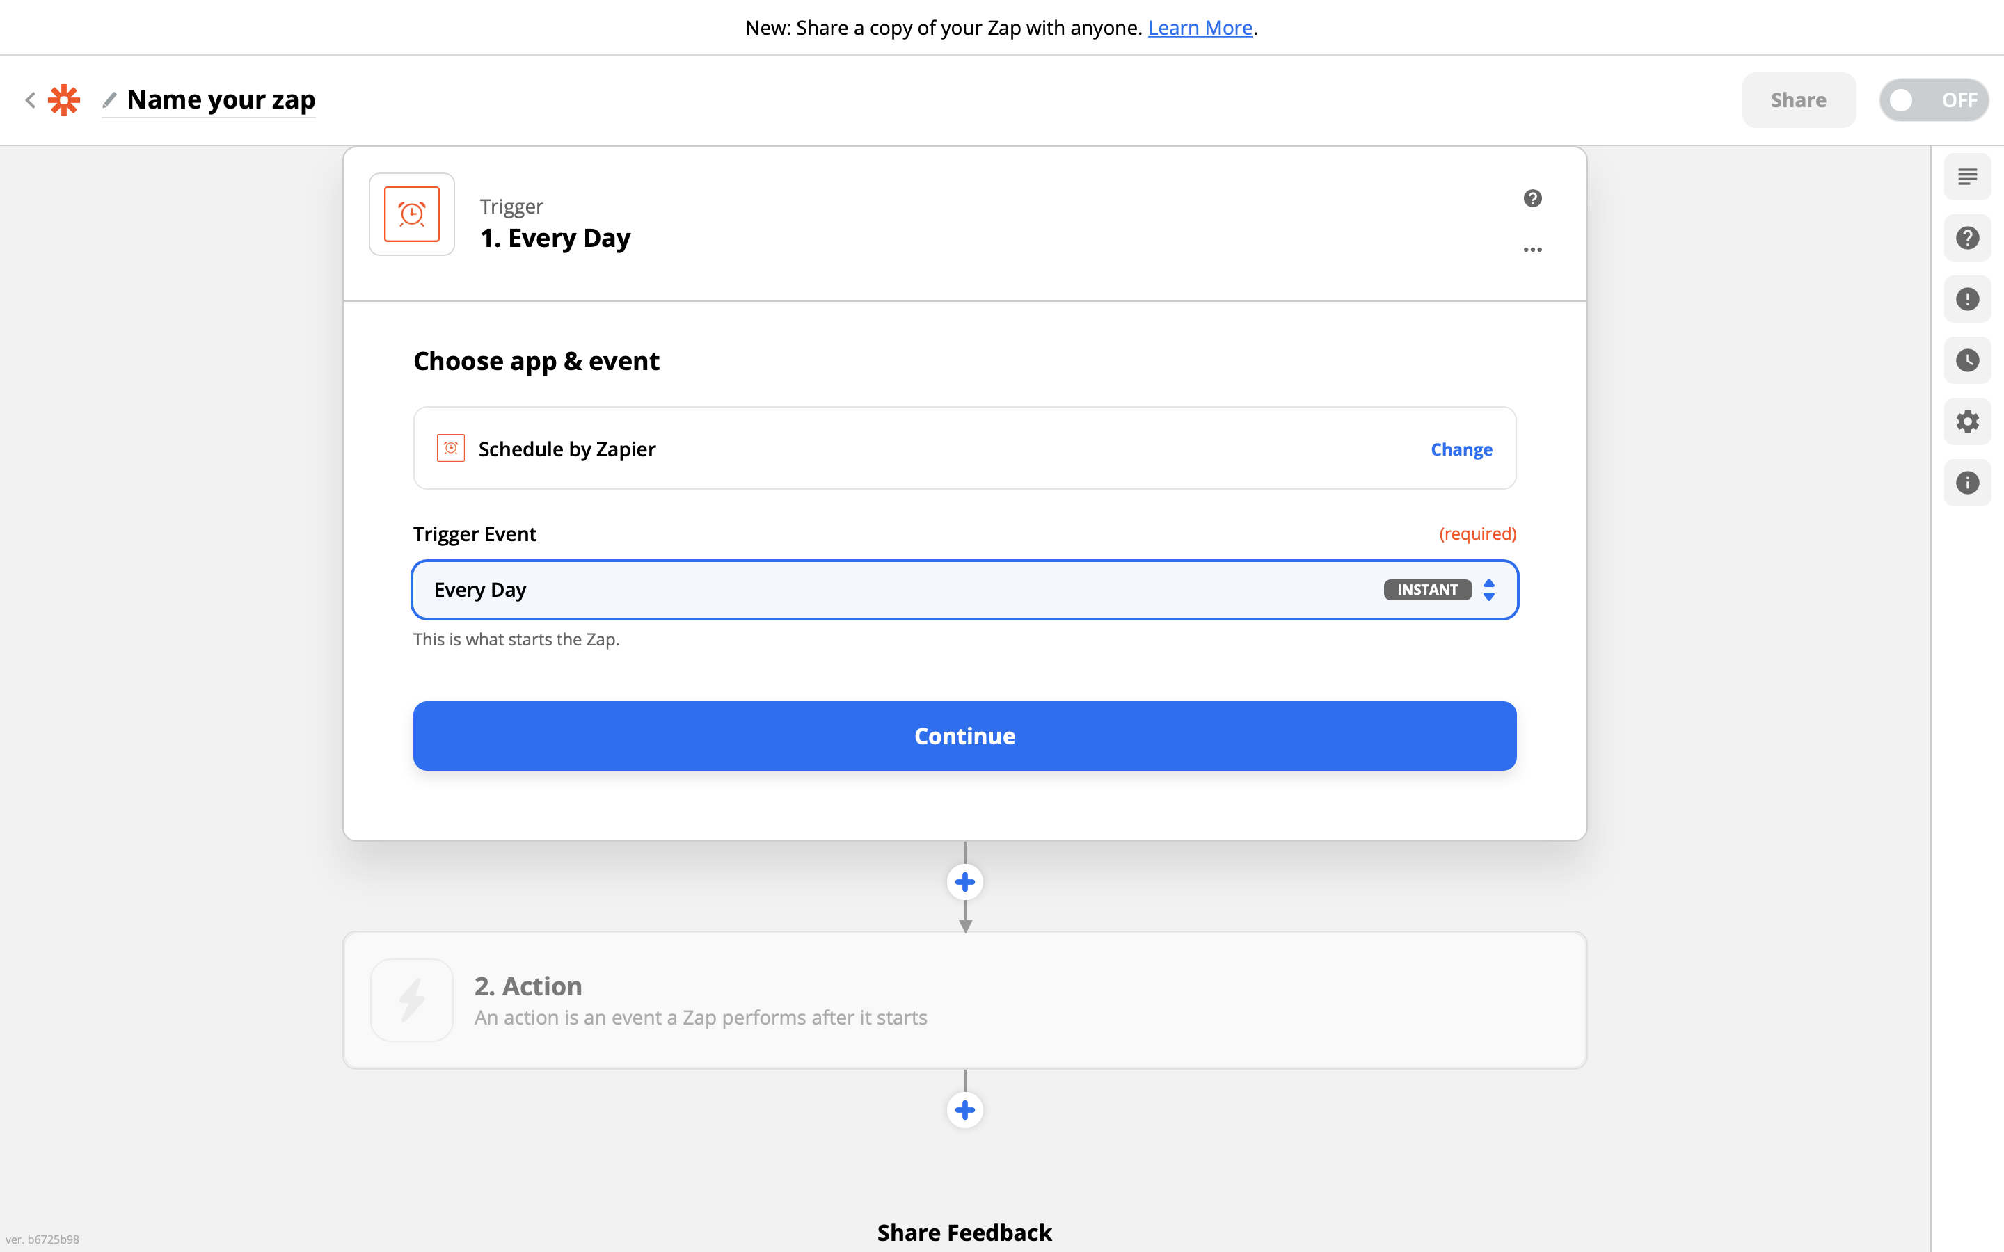Click the pencil icon to rename zap
The image size is (2004, 1252).
[109, 100]
